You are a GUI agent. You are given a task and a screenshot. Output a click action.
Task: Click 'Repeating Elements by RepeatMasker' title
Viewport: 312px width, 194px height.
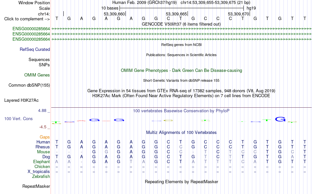click(x=181, y=182)
